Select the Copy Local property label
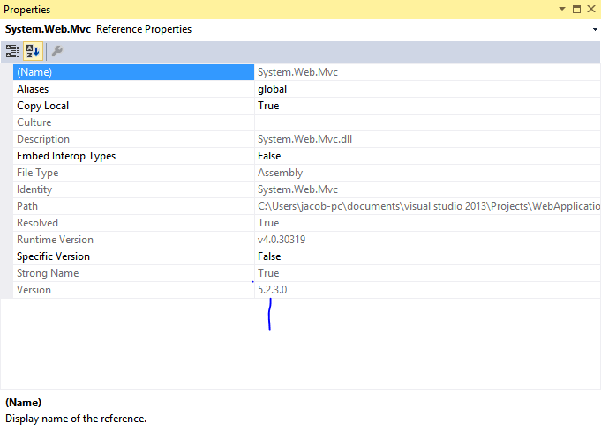601x445 pixels. [x=42, y=106]
